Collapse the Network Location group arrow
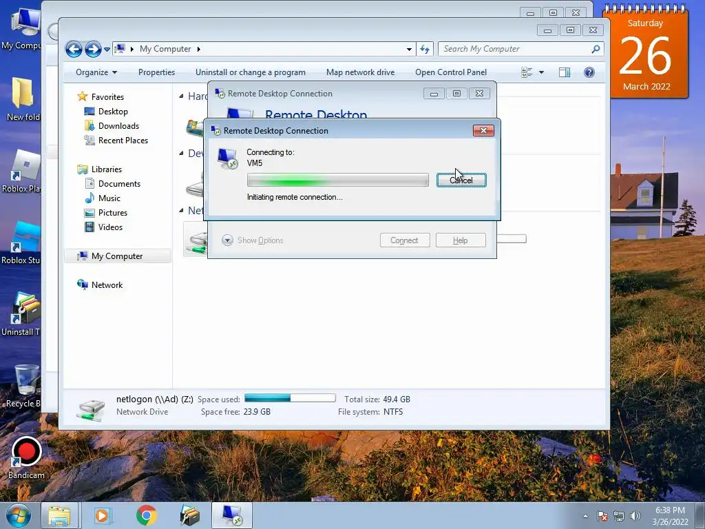The height and width of the screenshot is (529, 705). click(181, 211)
